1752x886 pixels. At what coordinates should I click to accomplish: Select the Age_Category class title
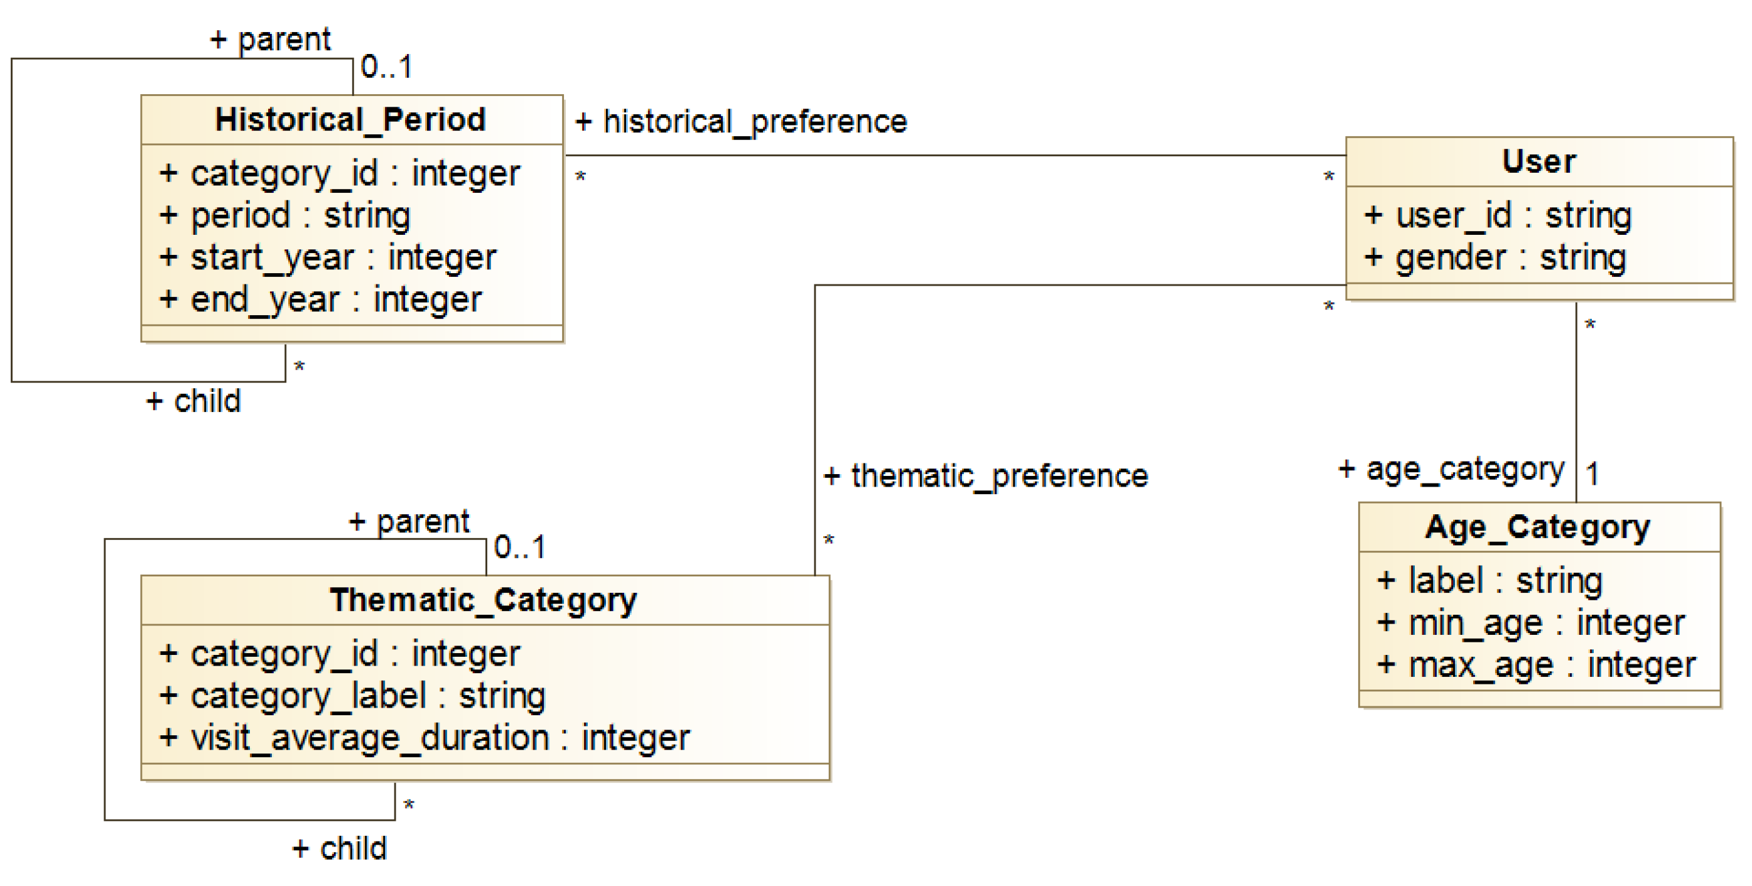point(1538,527)
